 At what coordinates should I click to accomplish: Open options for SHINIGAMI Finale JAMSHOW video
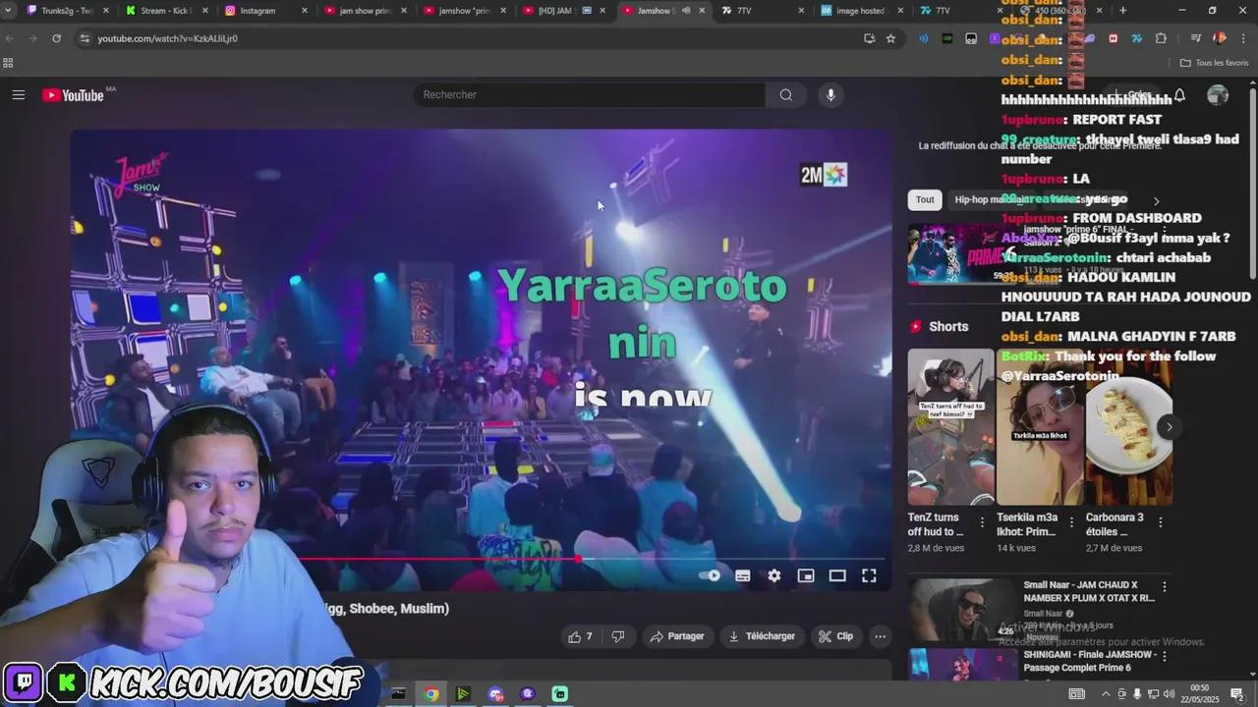tap(1165, 656)
